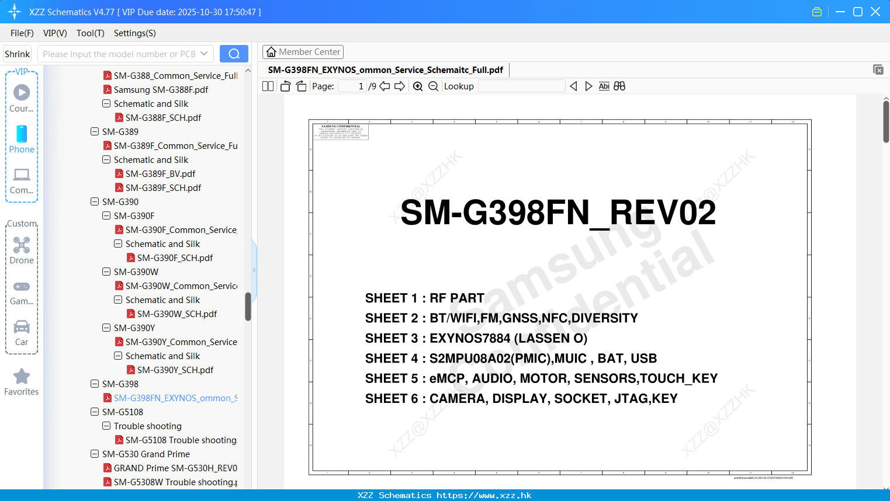Open SM-G5108 Trouble shooting file

pyautogui.click(x=175, y=440)
